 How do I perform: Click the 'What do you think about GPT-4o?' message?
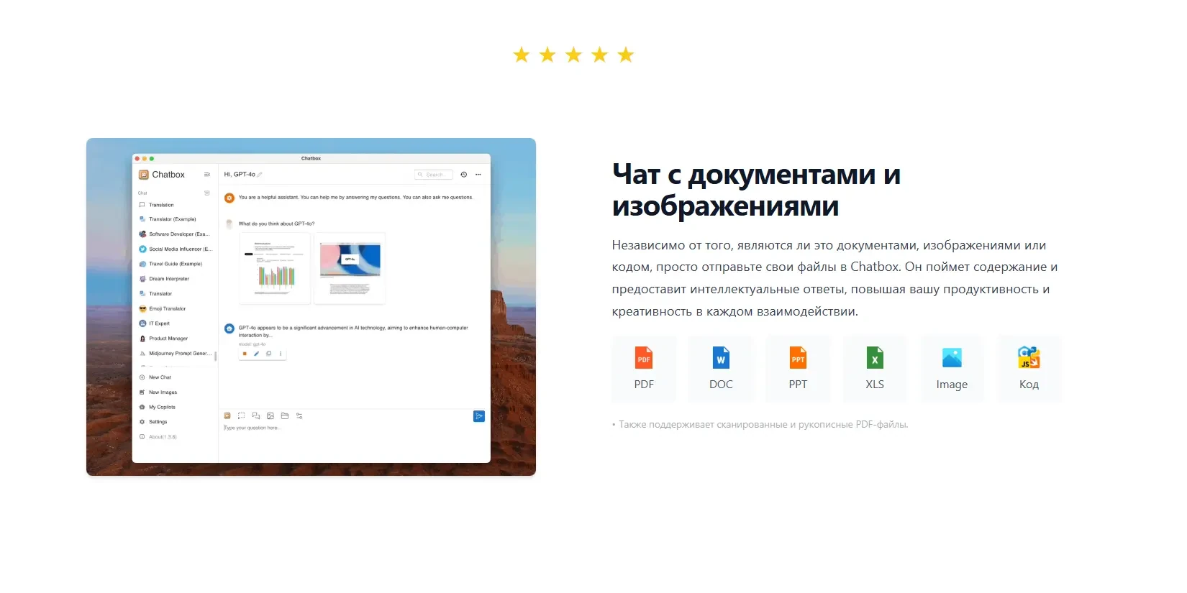(x=276, y=224)
